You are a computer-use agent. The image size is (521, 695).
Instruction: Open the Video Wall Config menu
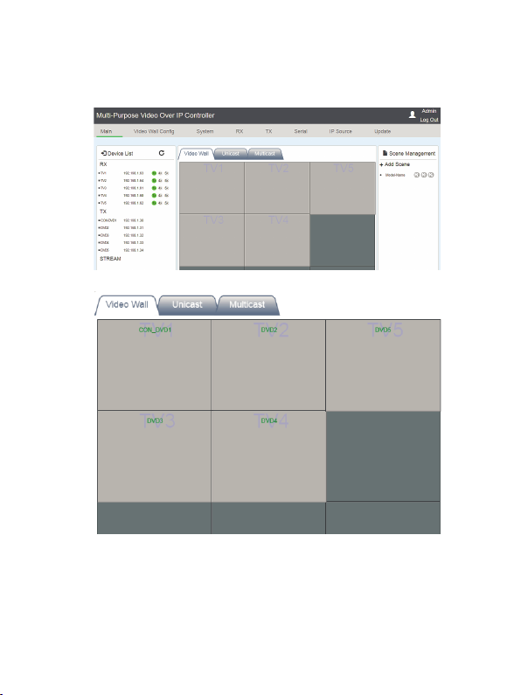coord(154,131)
